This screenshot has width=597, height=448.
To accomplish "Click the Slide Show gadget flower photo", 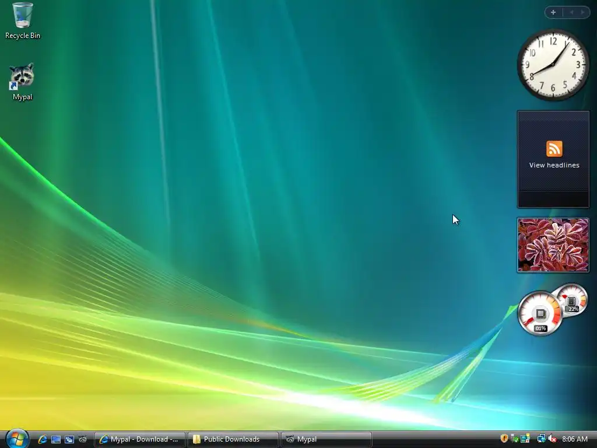I will click(x=553, y=245).
